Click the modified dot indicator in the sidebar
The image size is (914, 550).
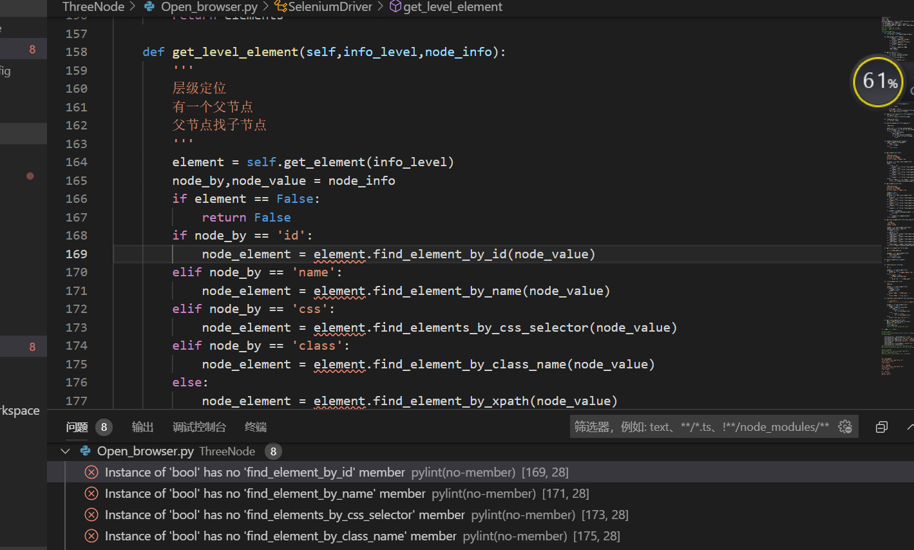30,176
